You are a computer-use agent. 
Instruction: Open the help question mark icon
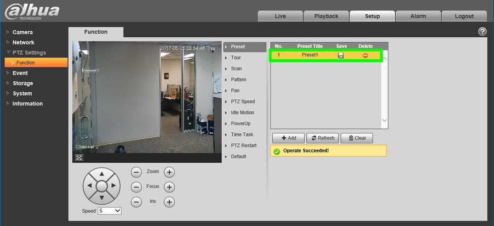(x=482, y=31)
